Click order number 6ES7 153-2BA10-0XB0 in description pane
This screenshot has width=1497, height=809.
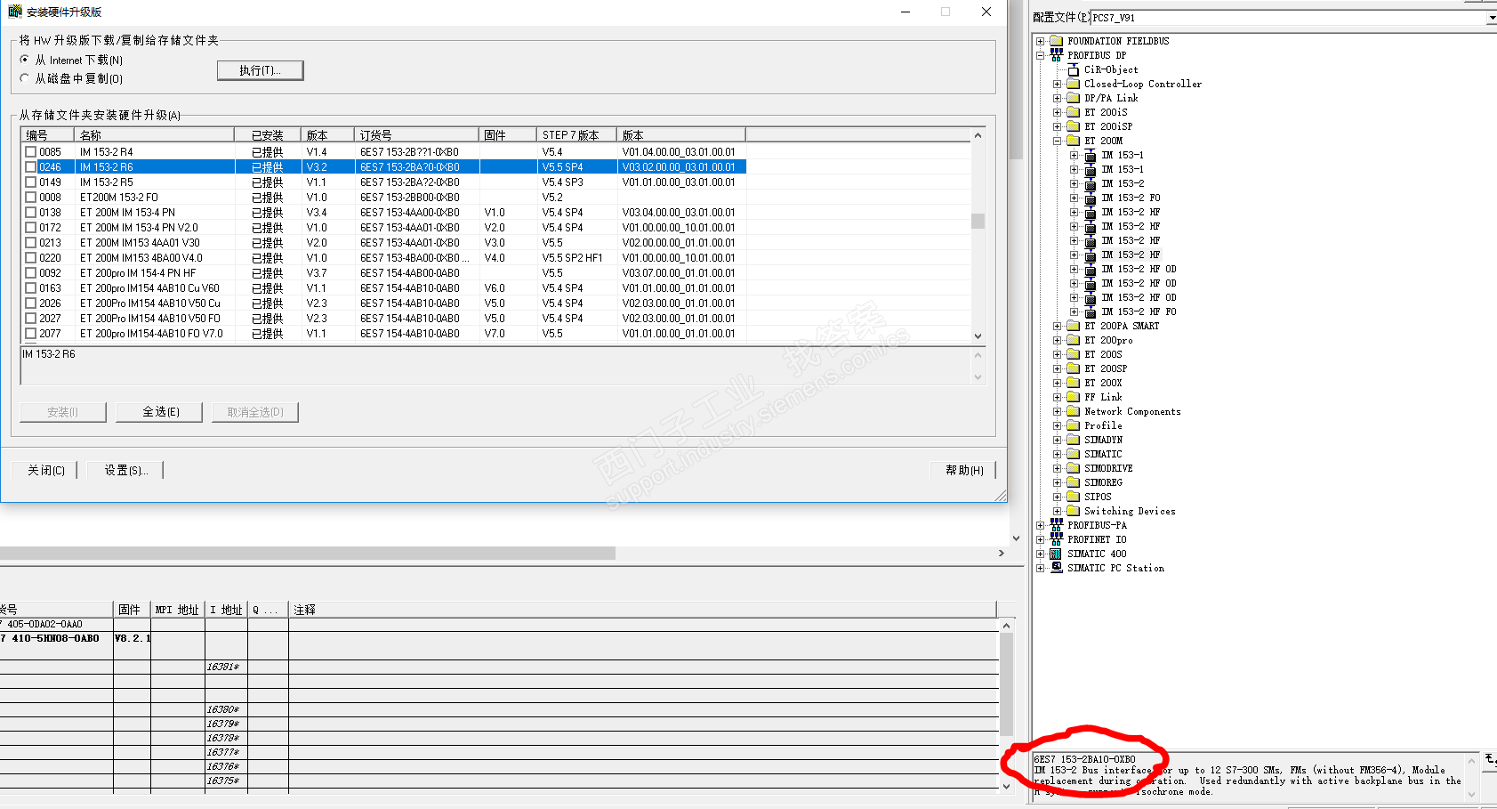click(1085, 759)
